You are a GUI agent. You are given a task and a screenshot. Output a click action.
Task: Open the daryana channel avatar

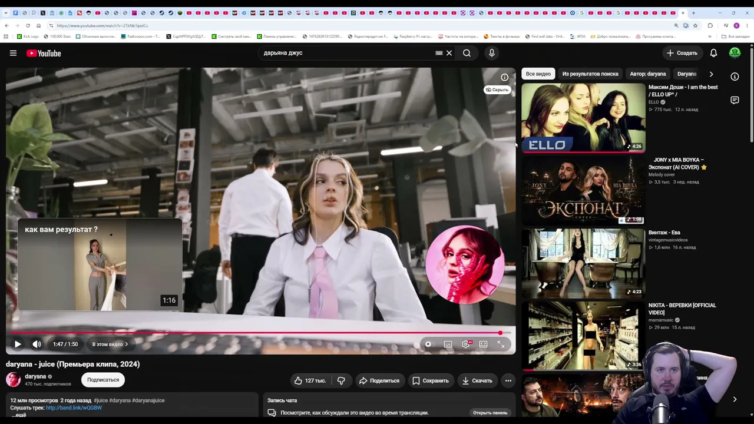click(x=13, y=380)
